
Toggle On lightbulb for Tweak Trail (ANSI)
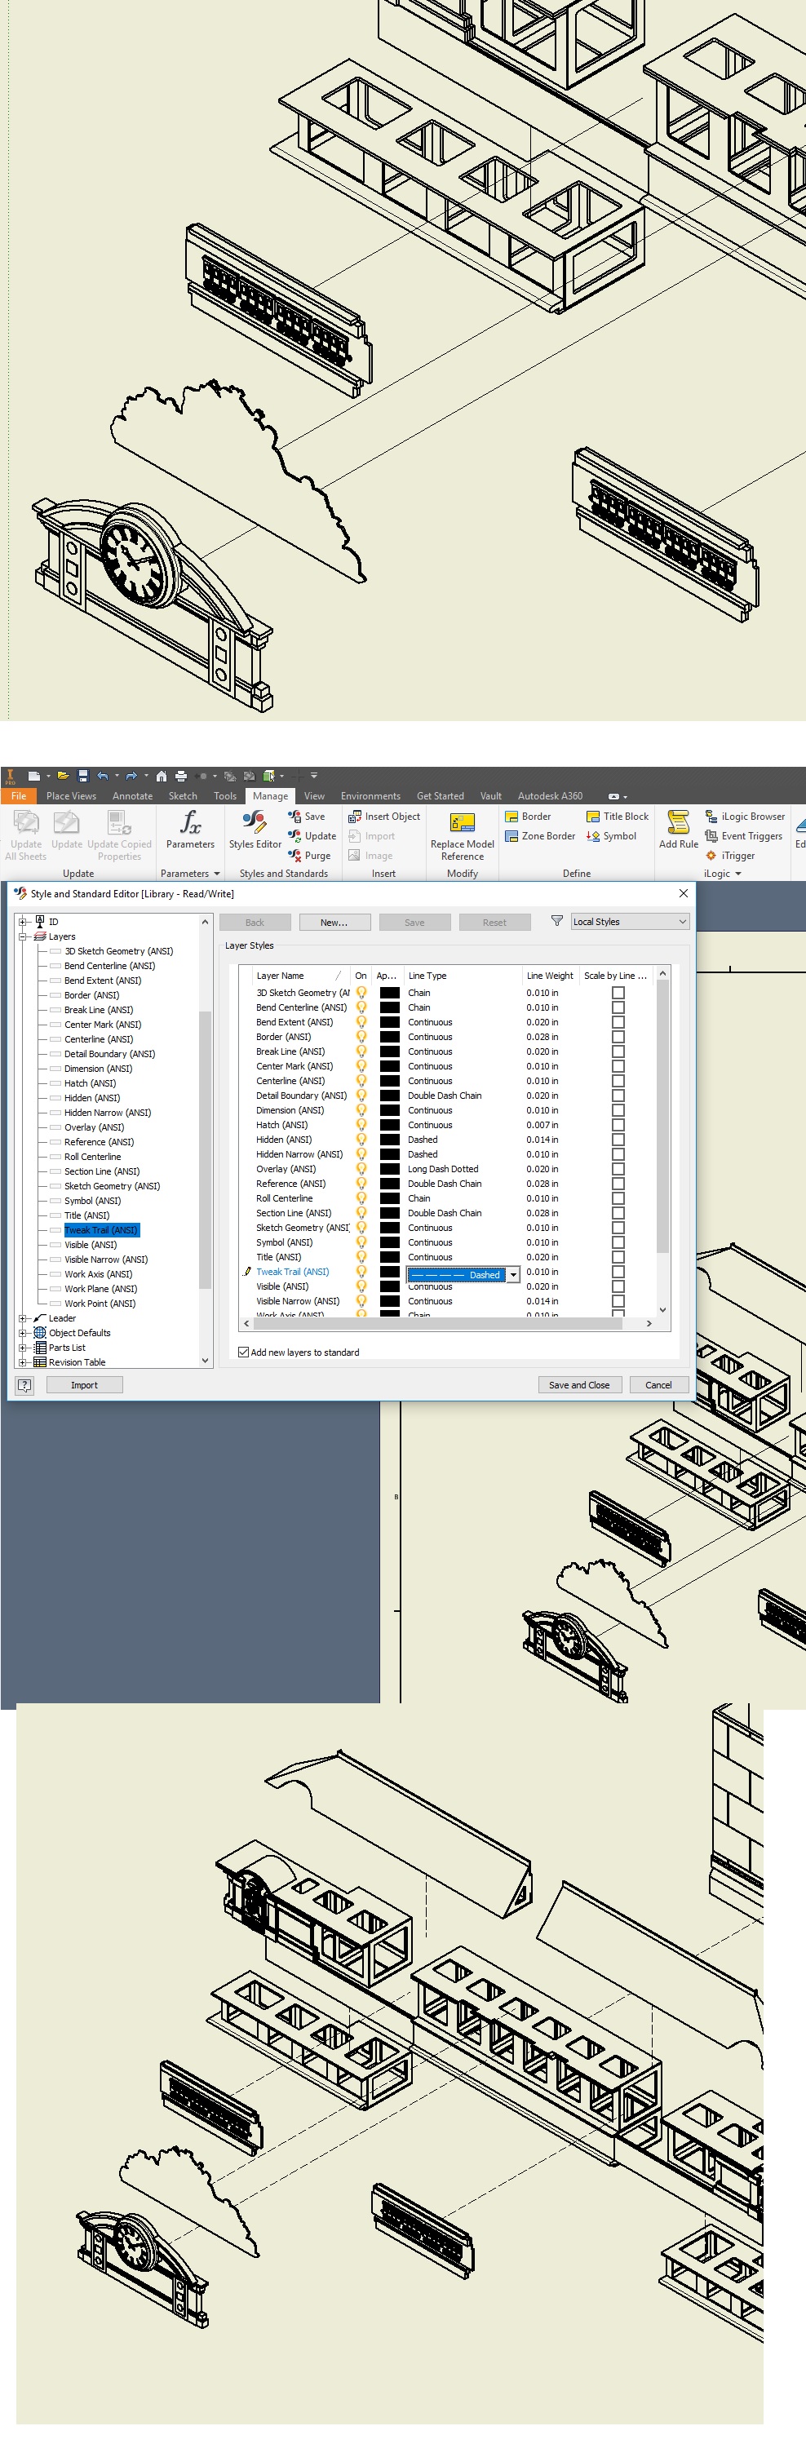point(361,1272)
